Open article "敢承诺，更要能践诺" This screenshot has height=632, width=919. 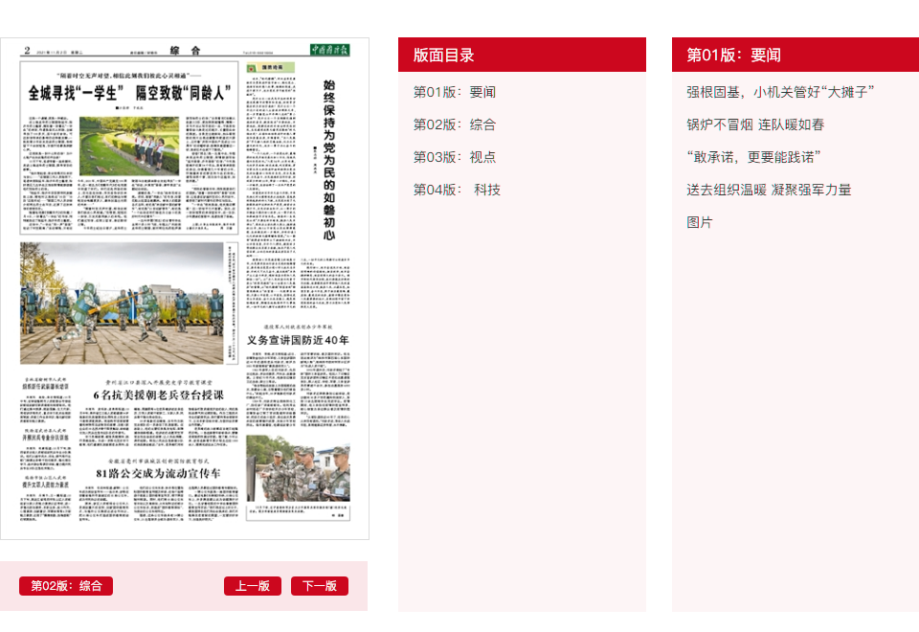753,157
